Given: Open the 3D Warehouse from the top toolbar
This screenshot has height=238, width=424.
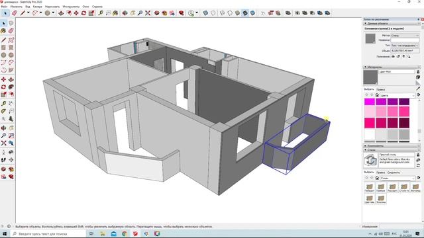Looking at the screenshot, I should 157,13.
